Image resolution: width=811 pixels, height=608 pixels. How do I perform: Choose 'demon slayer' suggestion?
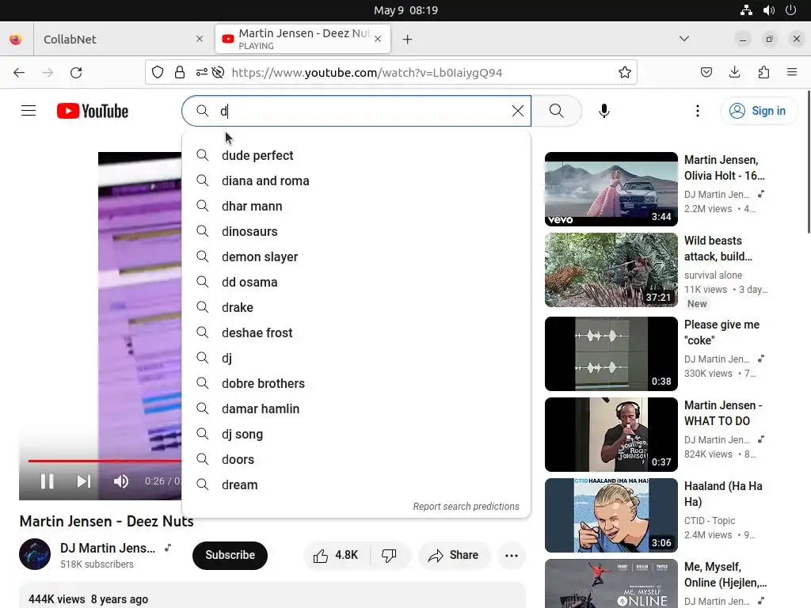[356, 256]
